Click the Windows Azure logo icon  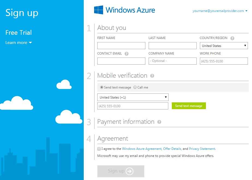click(x=98, y=10)
